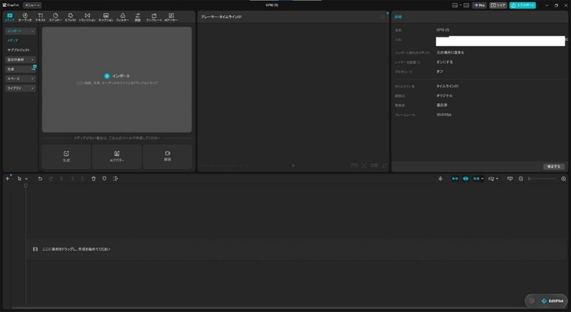Click the timeline zoom slider
Image resolution: width=571 pixels, height=312 pixels.
[542, 178]
